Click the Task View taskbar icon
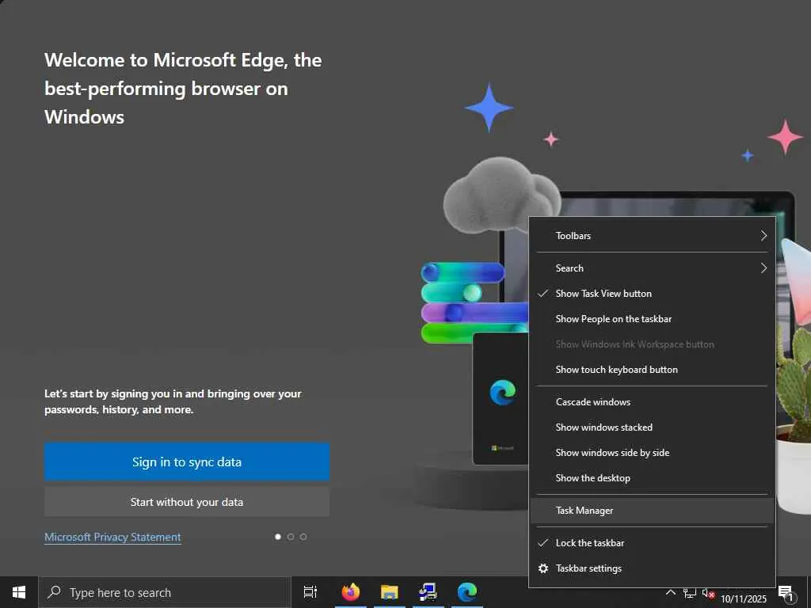811x608 pixels. click(x=310, y=592)
